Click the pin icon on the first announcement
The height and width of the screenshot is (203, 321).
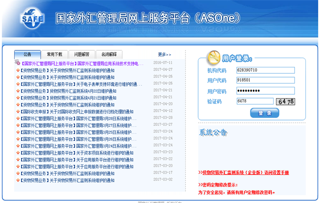tap(19, 63)
